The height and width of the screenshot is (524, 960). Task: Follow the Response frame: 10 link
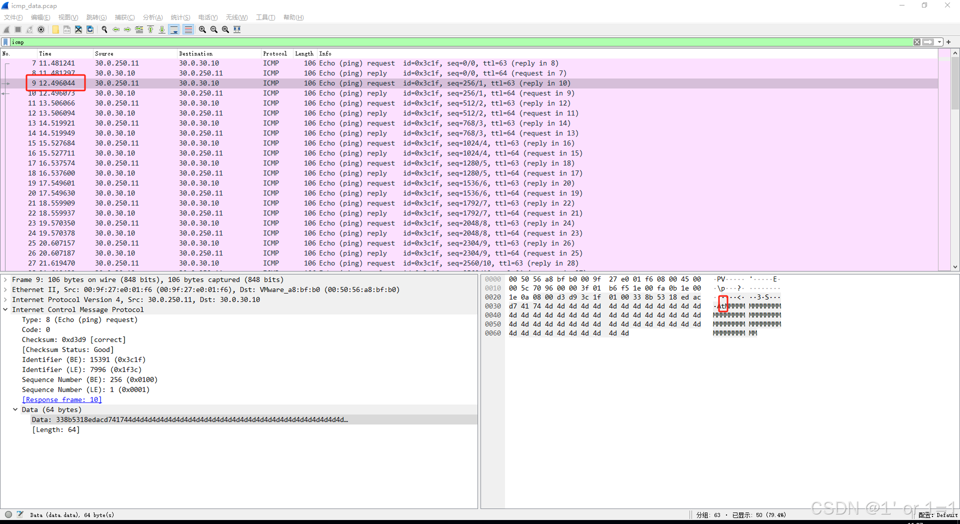click(61, 399)
